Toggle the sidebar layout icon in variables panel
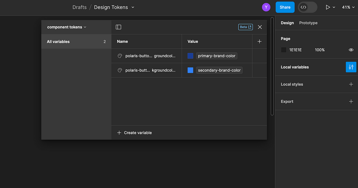This screenshot has width=358, height=188. [118, 27]
